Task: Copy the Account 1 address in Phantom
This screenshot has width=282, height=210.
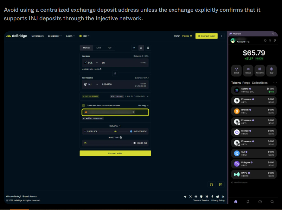Action: (248, 42)
